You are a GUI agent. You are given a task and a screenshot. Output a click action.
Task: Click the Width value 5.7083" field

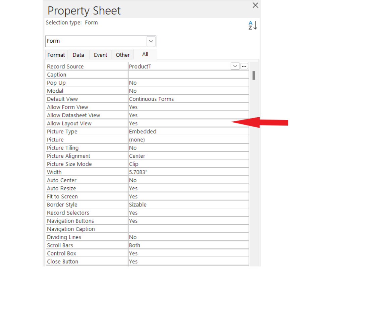click(188, 172)
